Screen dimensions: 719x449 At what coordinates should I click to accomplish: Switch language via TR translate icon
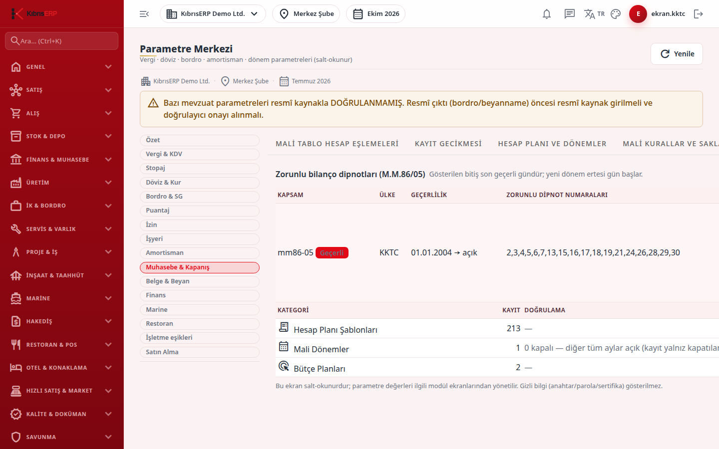point(594,14)
